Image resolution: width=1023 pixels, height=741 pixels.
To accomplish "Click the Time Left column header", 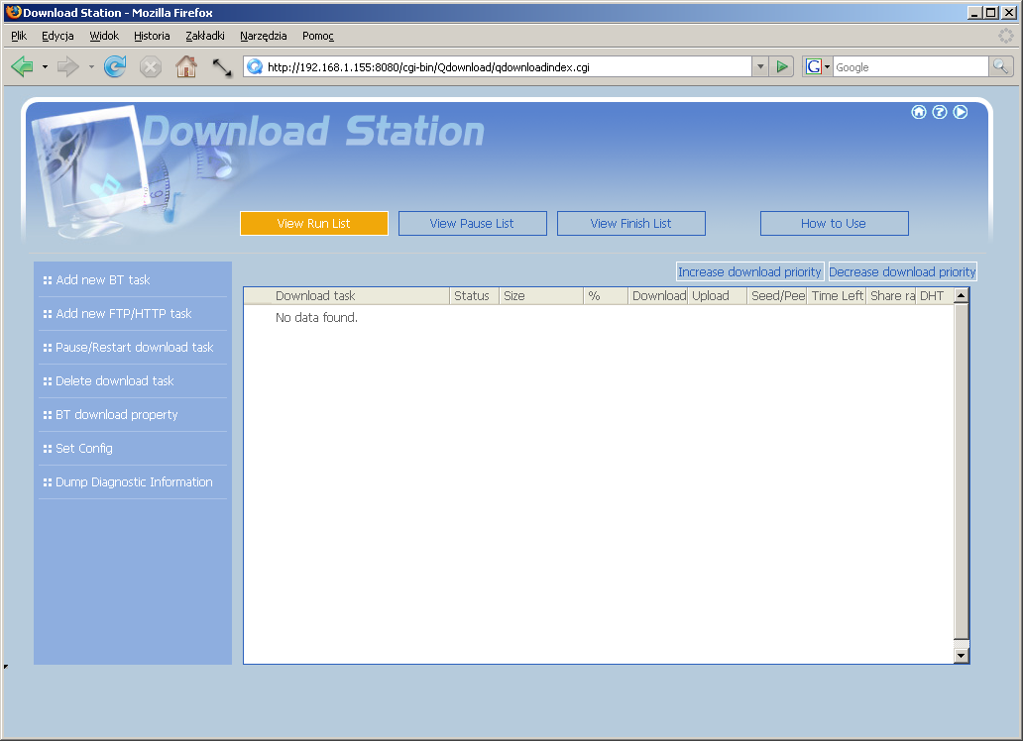I will (x=837, y=295).
